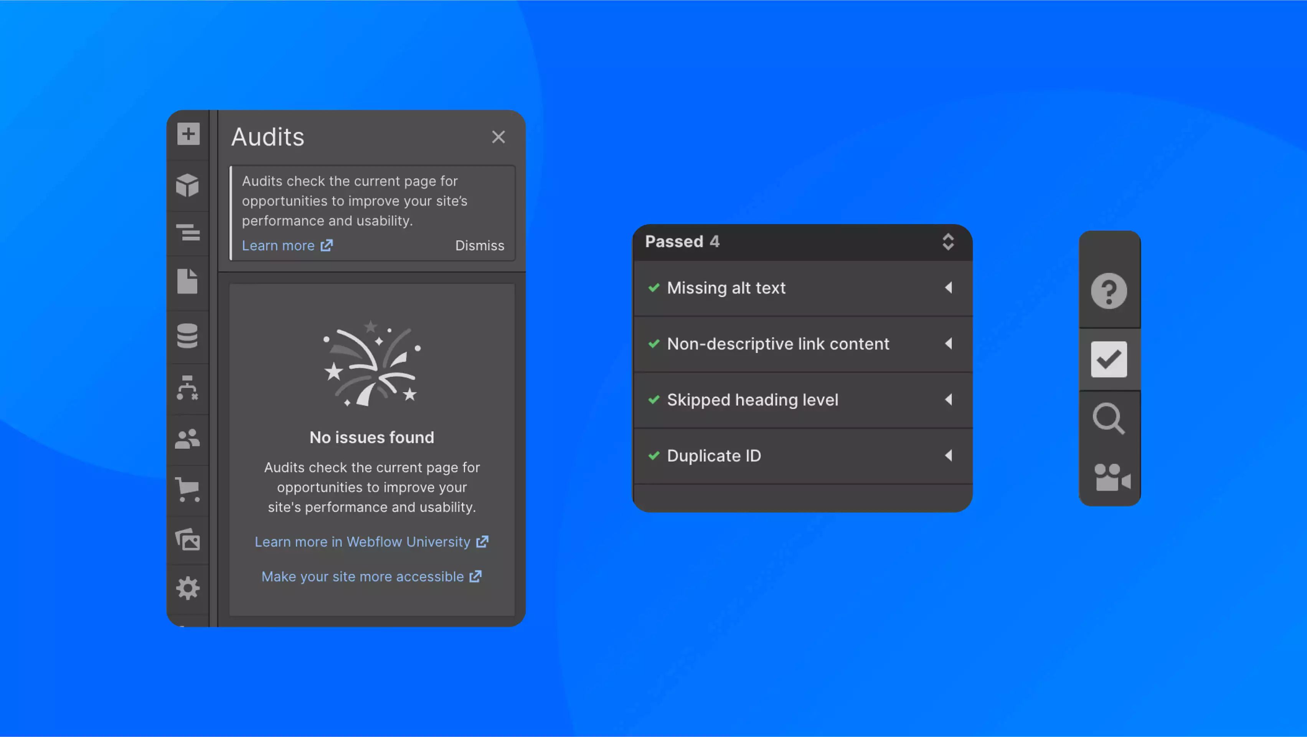
Task: Dismiss the Audits info notice
Action: coord(479,246)
